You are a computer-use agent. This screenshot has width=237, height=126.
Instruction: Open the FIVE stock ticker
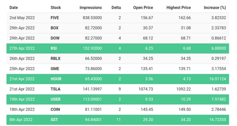click(55, 18)
